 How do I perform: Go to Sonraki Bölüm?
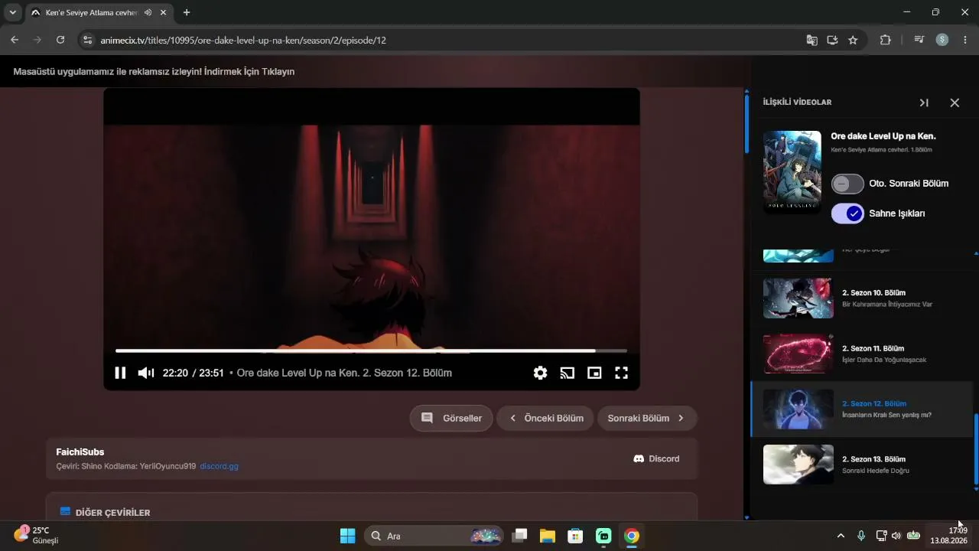tap(647, 419)
